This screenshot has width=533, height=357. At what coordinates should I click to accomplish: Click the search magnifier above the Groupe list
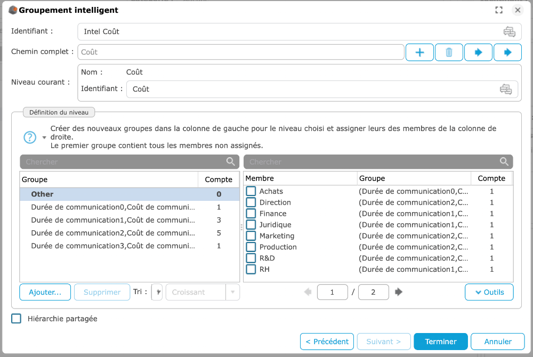pyautogui.click(x=231, y=162)
